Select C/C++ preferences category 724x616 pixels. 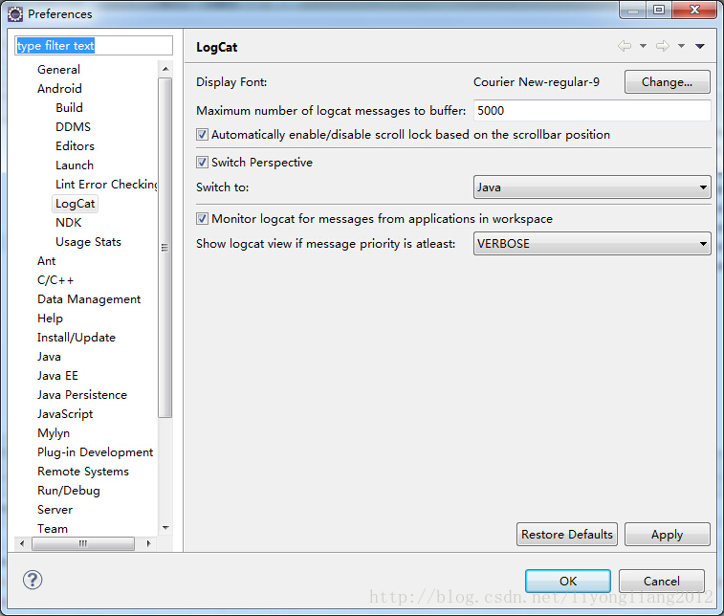click(x=55, y=280)
